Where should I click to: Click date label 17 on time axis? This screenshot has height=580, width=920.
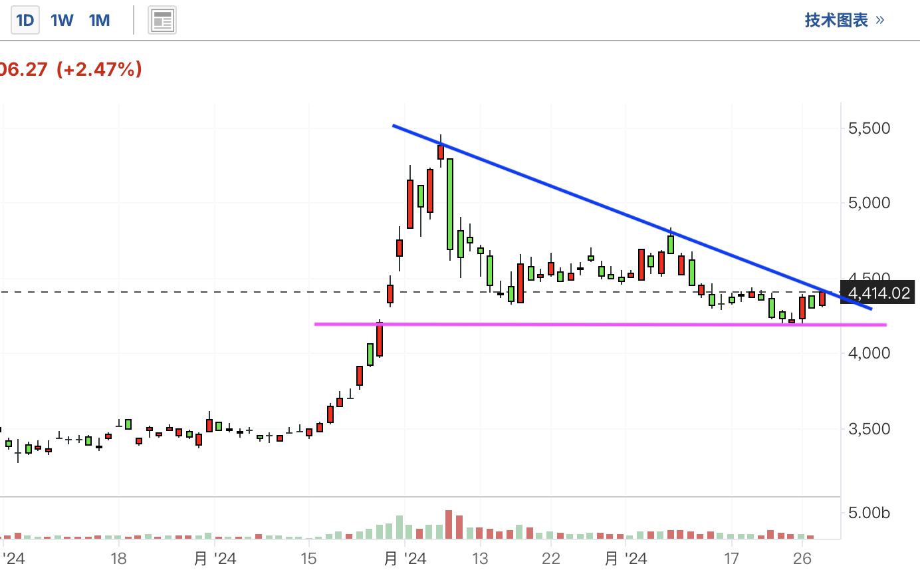click(x=731, y=558)
